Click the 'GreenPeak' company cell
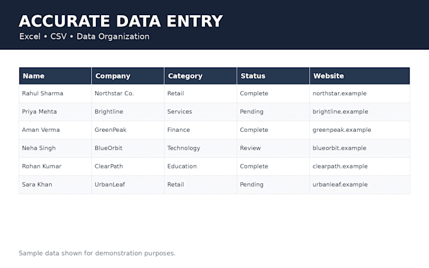Screen dimensions: 429x268 pos(128,130)
